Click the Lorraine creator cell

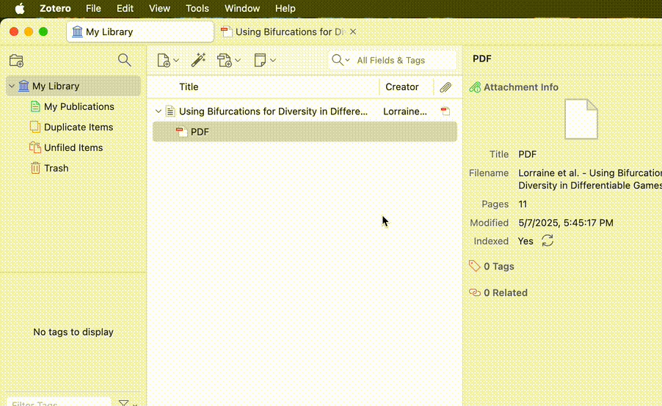point(405,111)
